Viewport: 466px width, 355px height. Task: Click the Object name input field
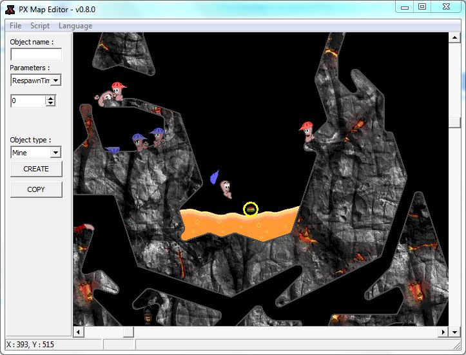36,54
